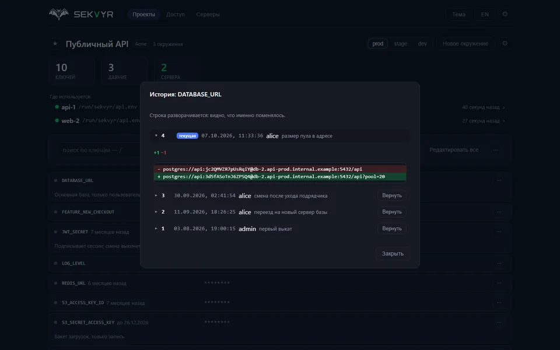The height and width of the screenshot is (350, 560).
Task: Expand version 2 history entry
Action: point(156,212)
